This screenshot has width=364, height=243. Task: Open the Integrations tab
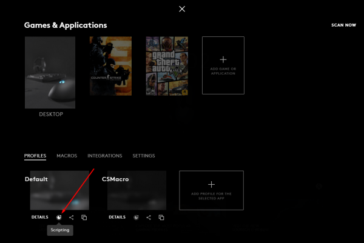tap(105, 156)
